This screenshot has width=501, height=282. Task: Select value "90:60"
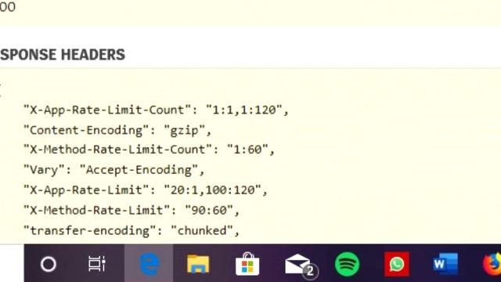click(x=209, y=211)
